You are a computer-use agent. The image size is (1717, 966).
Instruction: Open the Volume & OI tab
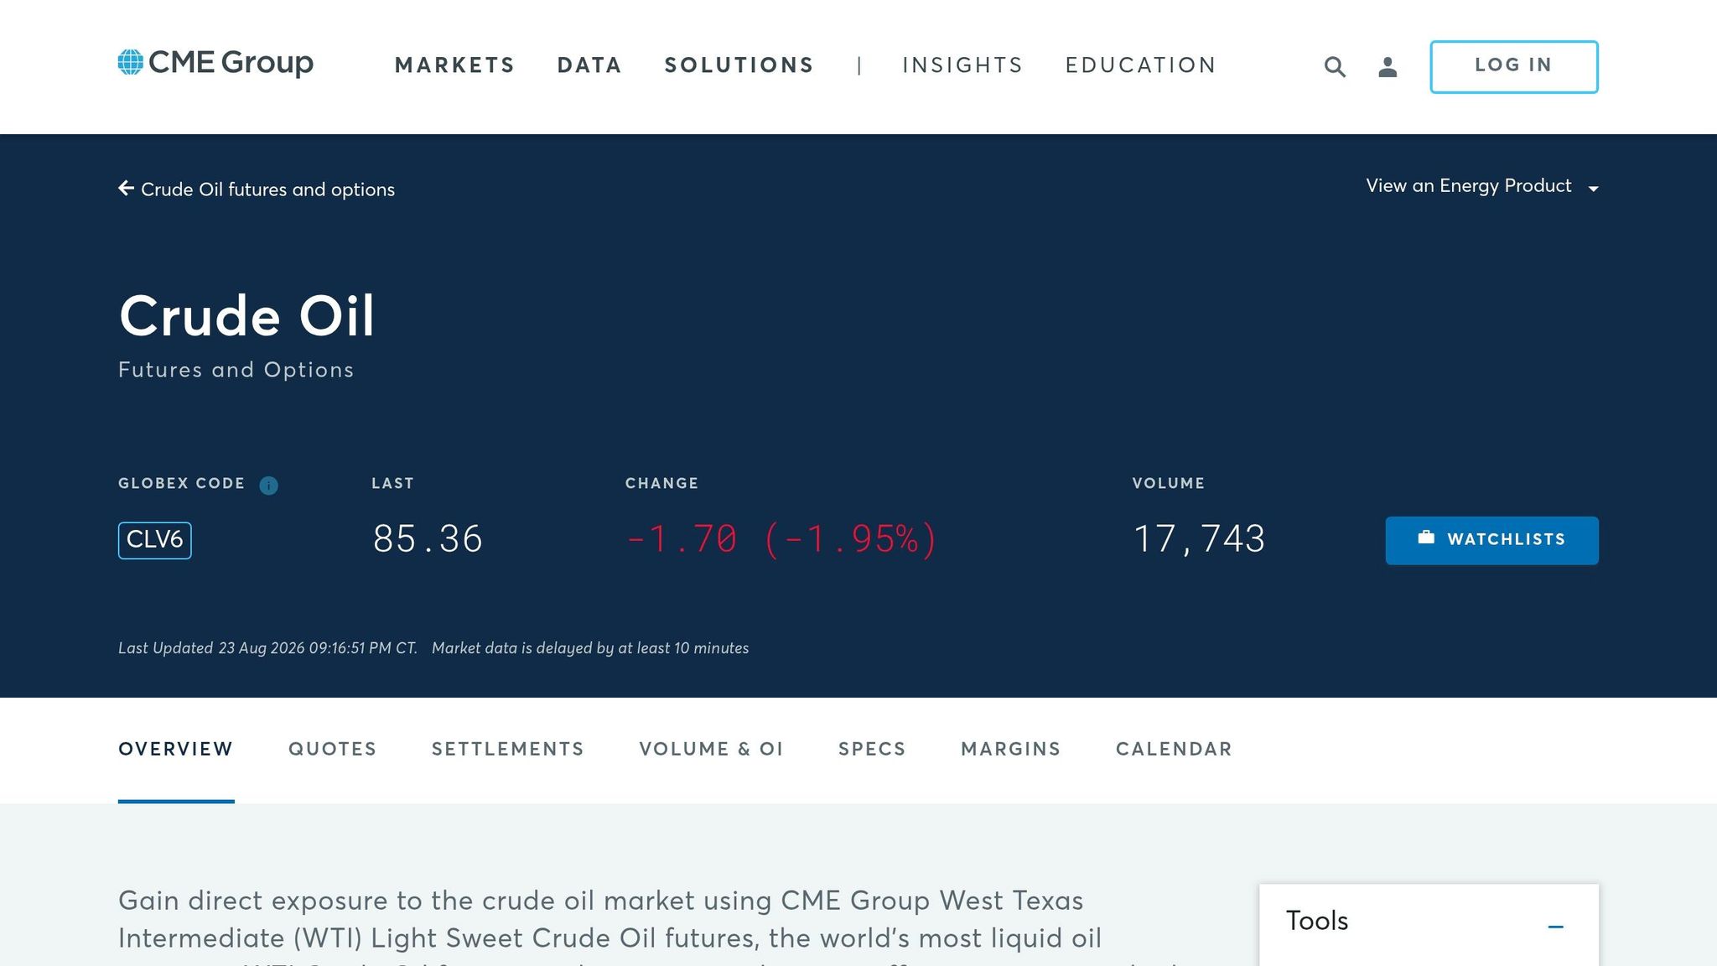(711, 750)
